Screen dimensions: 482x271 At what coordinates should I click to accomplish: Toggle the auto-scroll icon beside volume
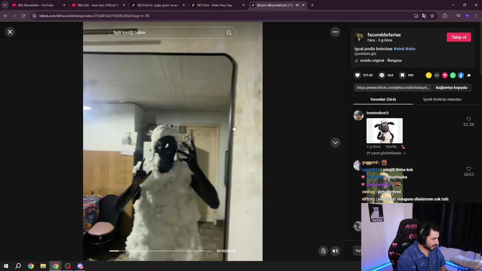(x=323, y=251)
